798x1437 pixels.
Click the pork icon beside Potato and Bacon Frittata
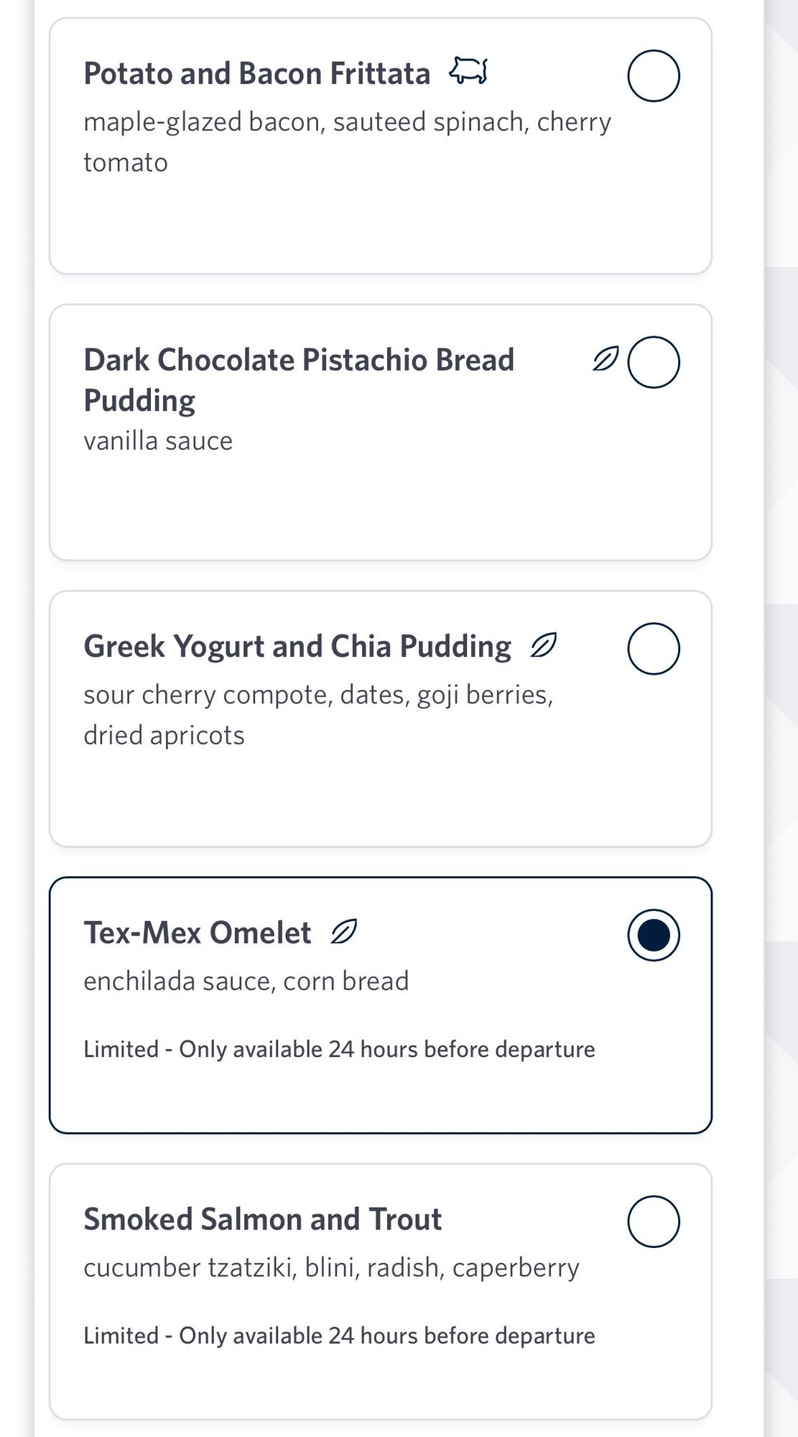(468, 71)
